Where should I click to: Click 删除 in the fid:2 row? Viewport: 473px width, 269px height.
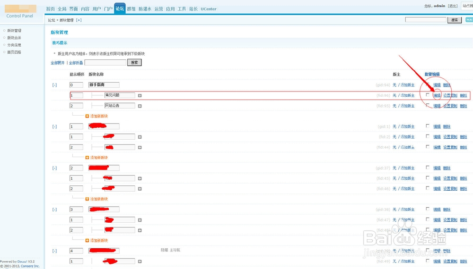pos(464,137)
